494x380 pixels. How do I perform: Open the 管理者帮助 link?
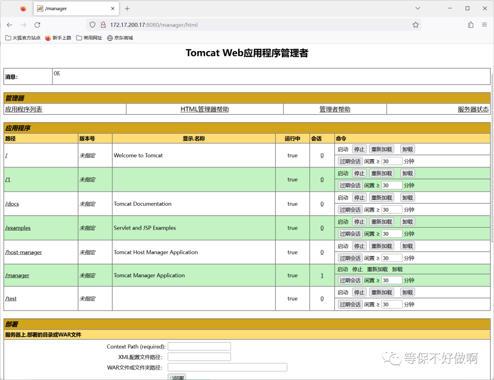(334, 109)
